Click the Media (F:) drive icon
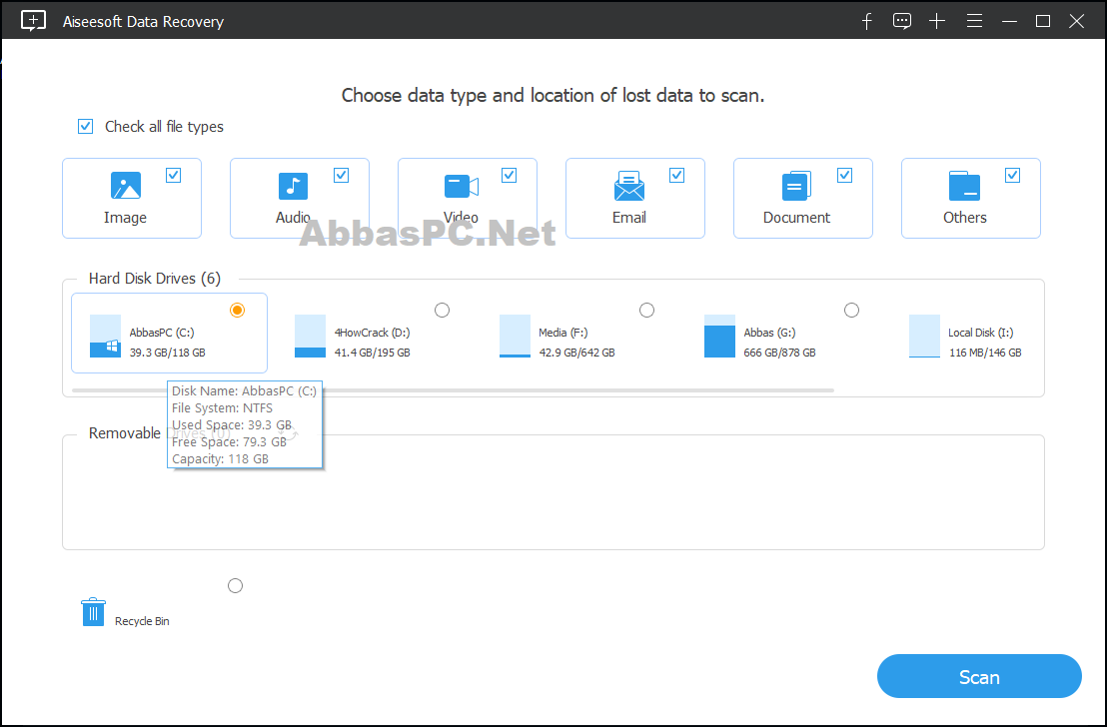Viewport: 1107px width, 727px height. (515, 336)
